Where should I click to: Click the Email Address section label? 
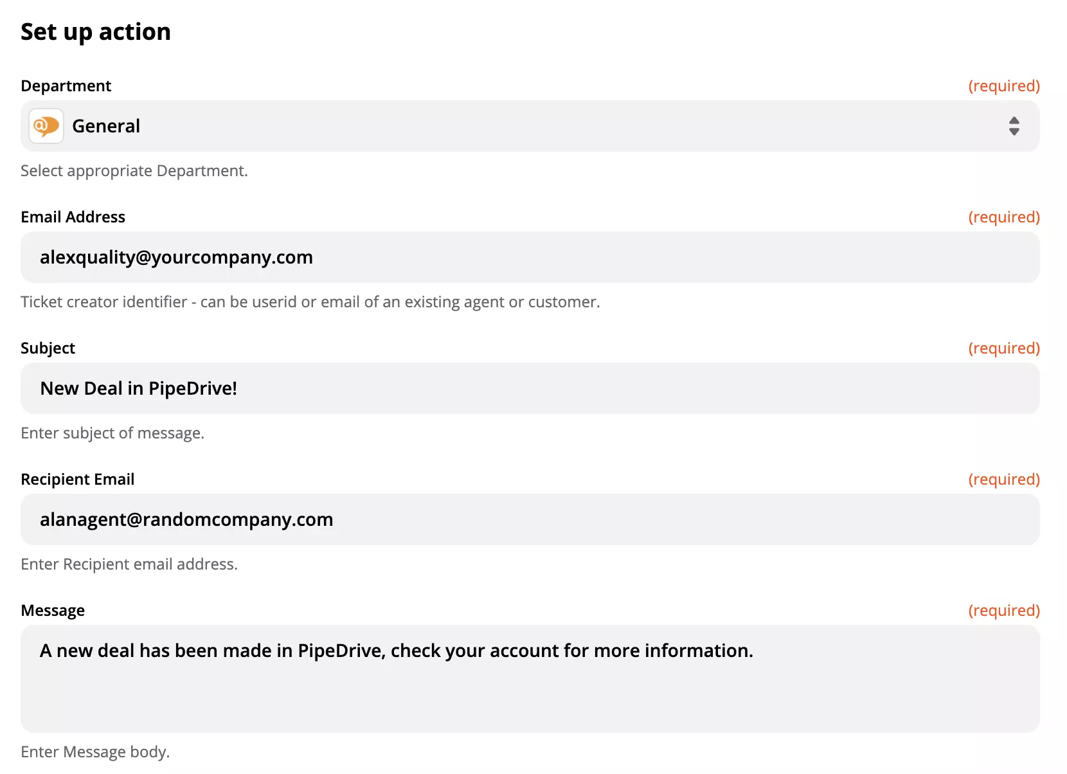tap(73, 217)
